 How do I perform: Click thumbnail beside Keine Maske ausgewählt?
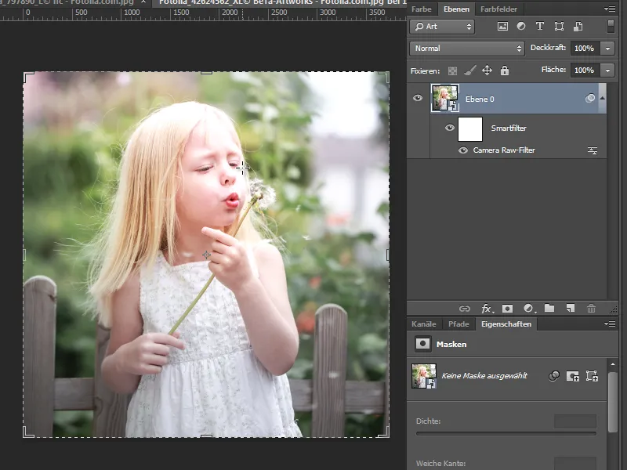(424, 376)
